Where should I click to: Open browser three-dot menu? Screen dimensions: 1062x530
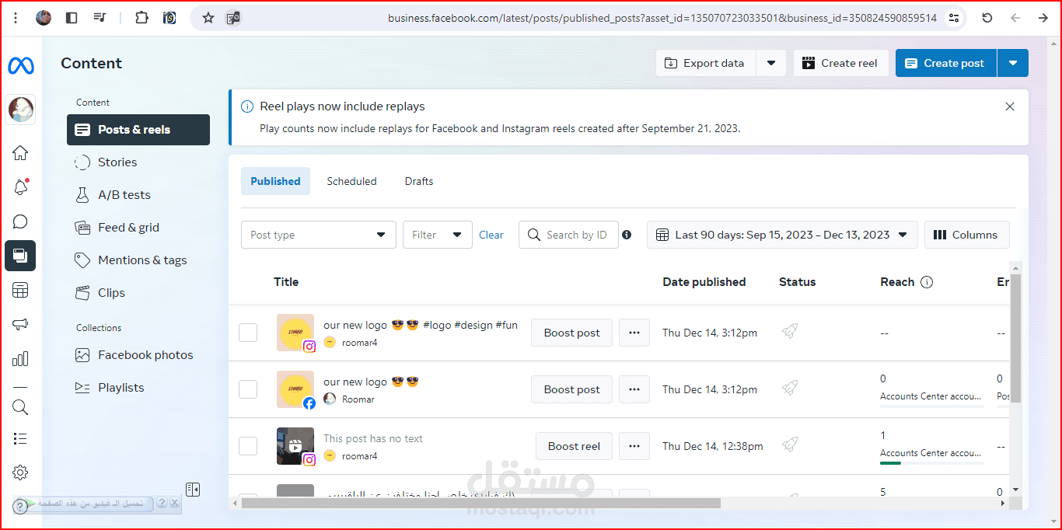16,17
